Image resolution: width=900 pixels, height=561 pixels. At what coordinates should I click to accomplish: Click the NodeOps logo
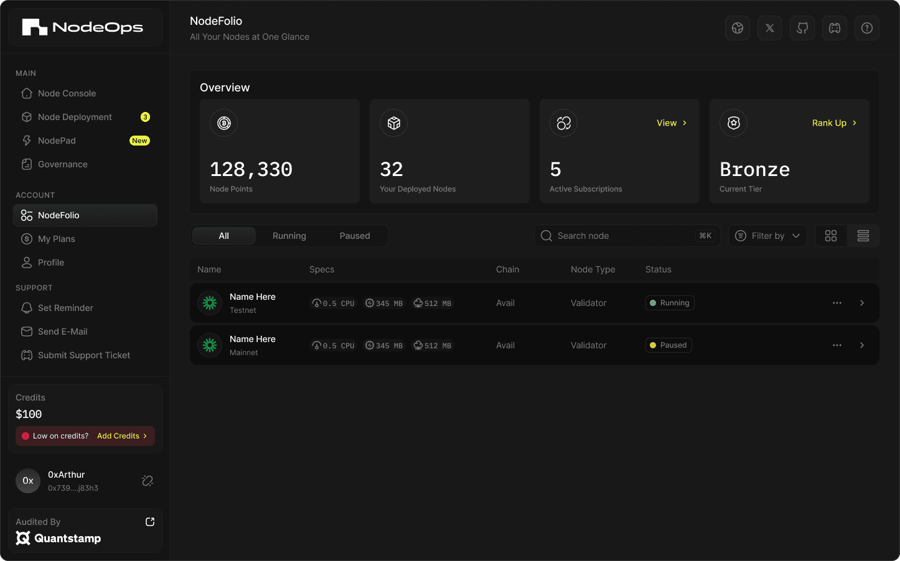[x=83, y=27]
